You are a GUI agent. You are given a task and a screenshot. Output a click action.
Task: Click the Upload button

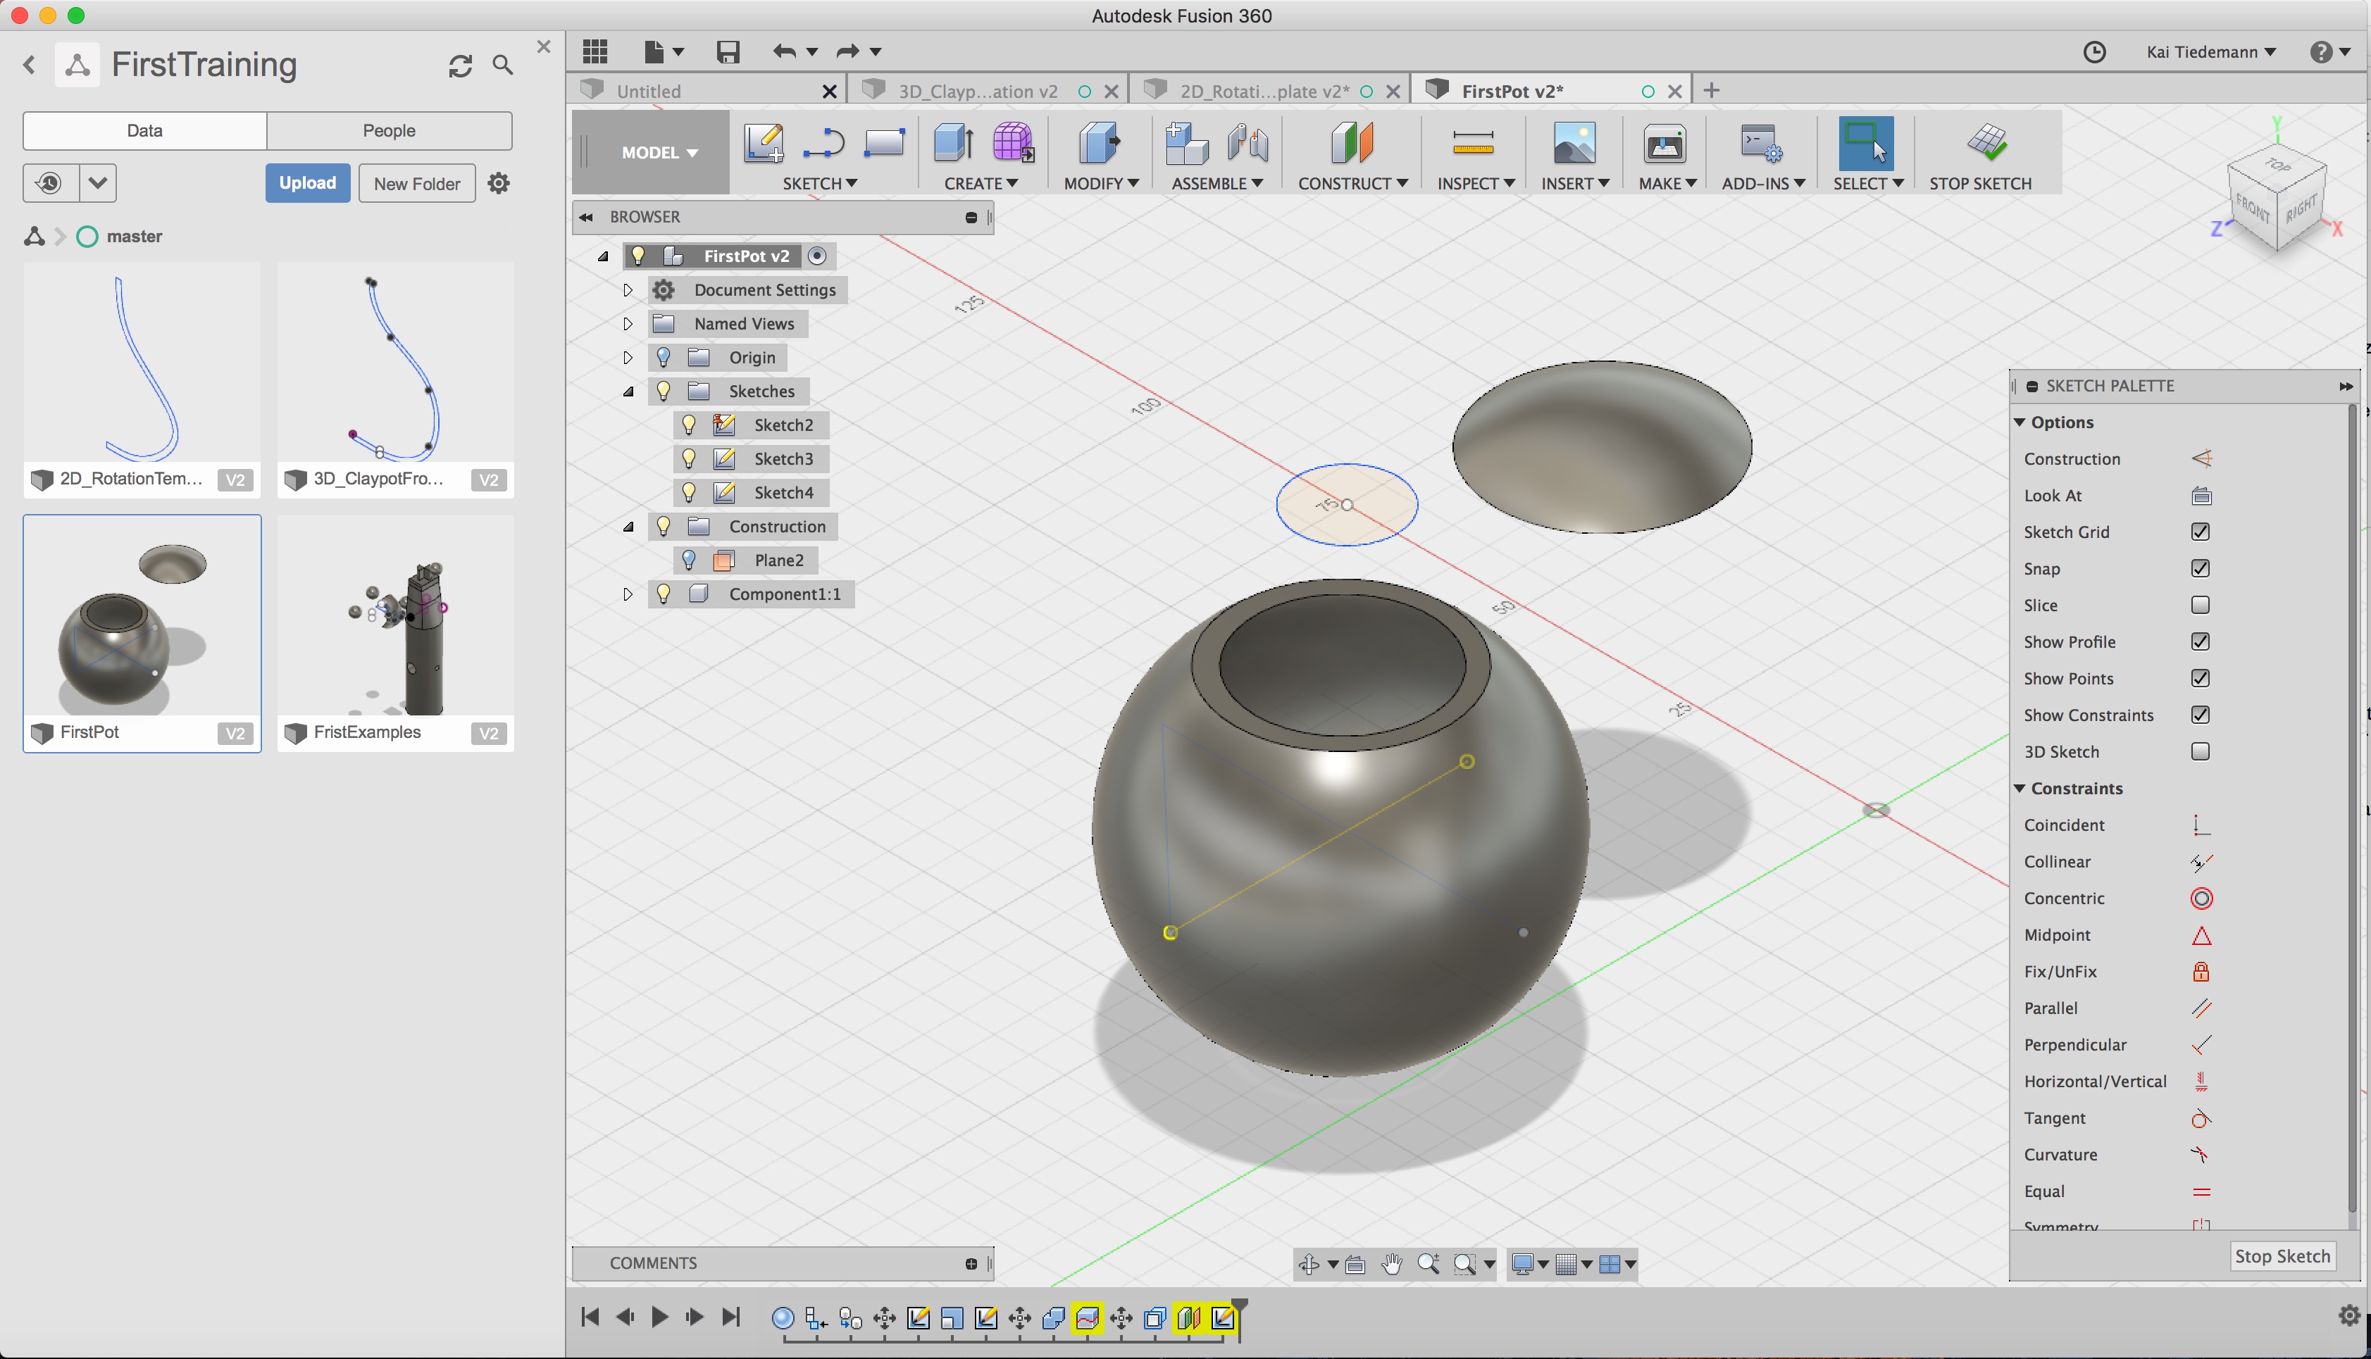point(307,183)
